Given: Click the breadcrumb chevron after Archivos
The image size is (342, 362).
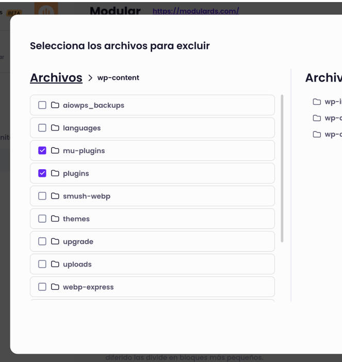Looking at the screenshot, I should (x=90, y=78).
